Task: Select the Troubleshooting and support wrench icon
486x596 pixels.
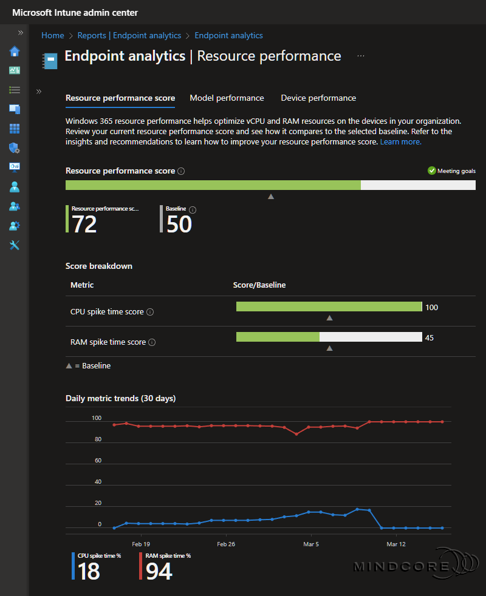Action: (14, 245)
